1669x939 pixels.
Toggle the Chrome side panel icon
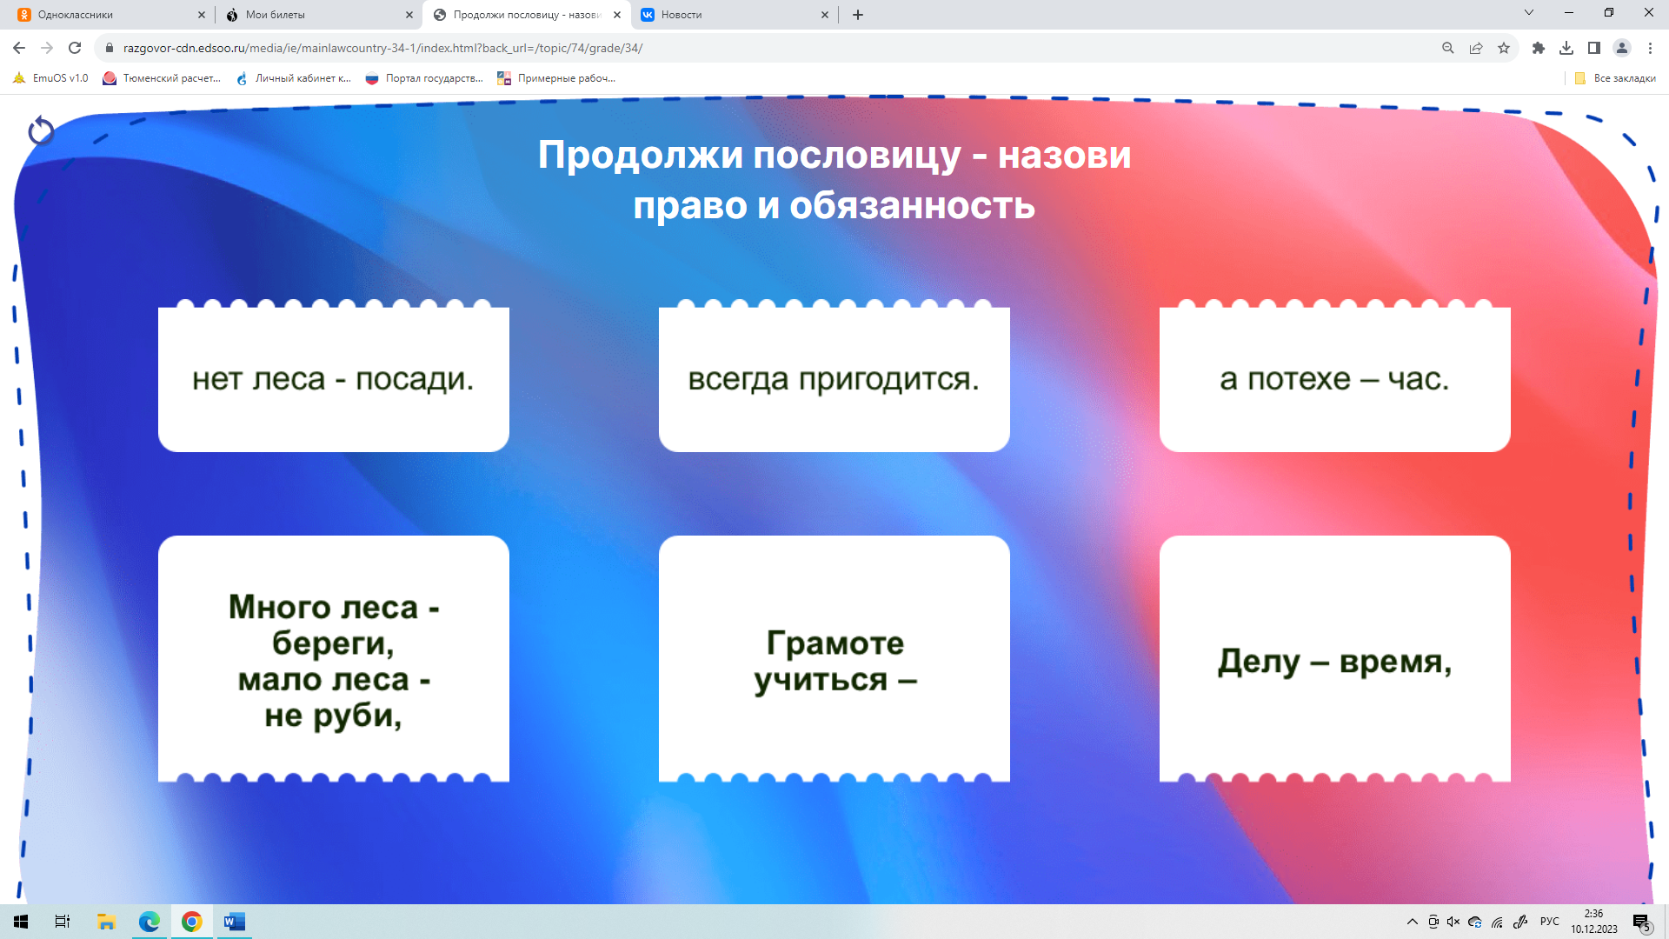pyautogui.click(x=1594, y=48)
